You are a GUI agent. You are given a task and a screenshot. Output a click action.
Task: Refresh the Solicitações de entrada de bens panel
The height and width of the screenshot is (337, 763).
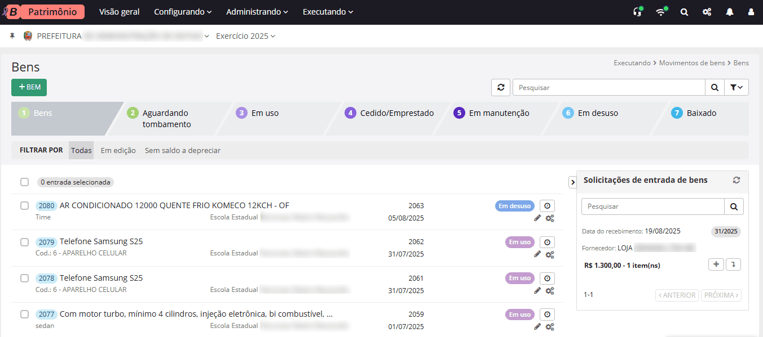click(736, 180)
